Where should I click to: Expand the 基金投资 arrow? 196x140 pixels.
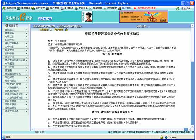click(27, 57)
